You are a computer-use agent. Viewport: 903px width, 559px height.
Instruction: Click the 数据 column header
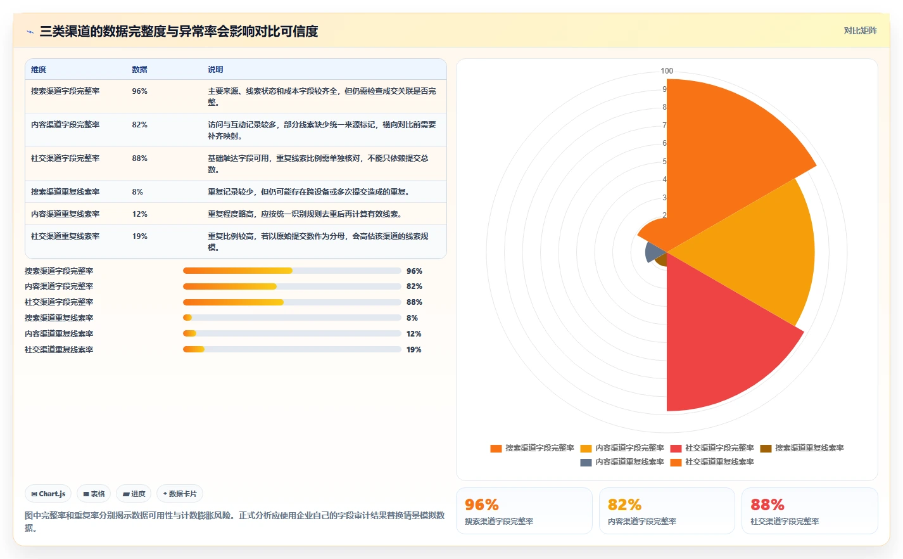[139, 70]
